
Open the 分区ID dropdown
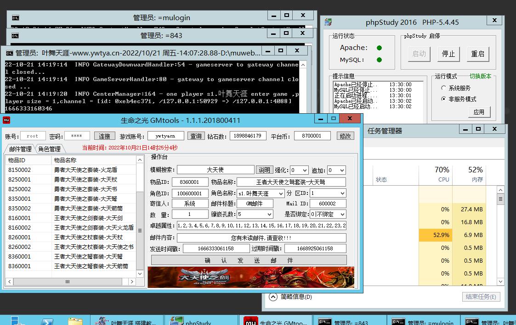[342, 193]
